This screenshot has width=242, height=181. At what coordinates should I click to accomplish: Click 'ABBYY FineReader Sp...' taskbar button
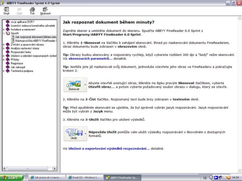tap(122, 178)
